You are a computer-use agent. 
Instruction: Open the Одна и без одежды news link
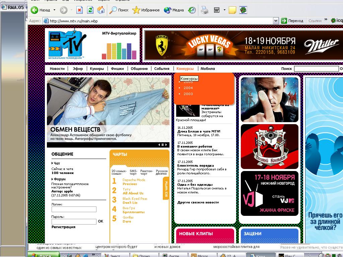point(195,184)
